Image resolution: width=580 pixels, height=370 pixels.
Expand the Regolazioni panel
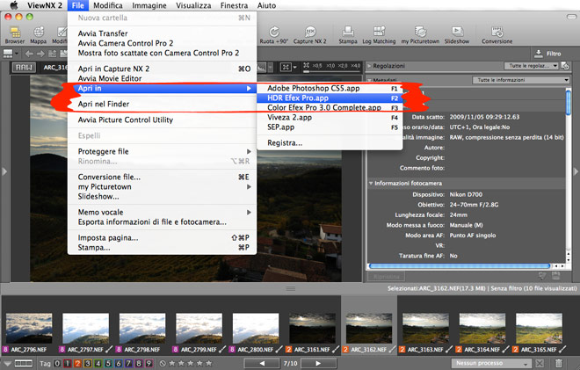[369, 66]
